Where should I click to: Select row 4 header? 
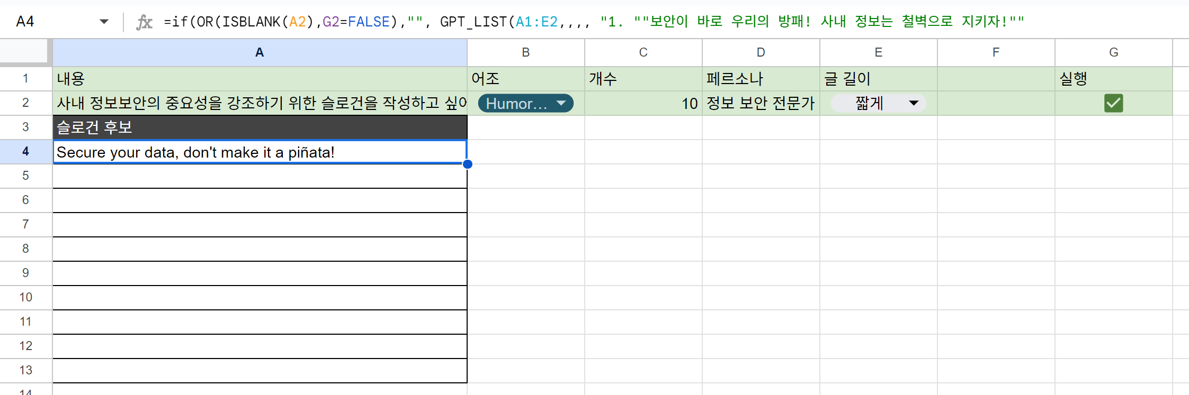point(25,152)
